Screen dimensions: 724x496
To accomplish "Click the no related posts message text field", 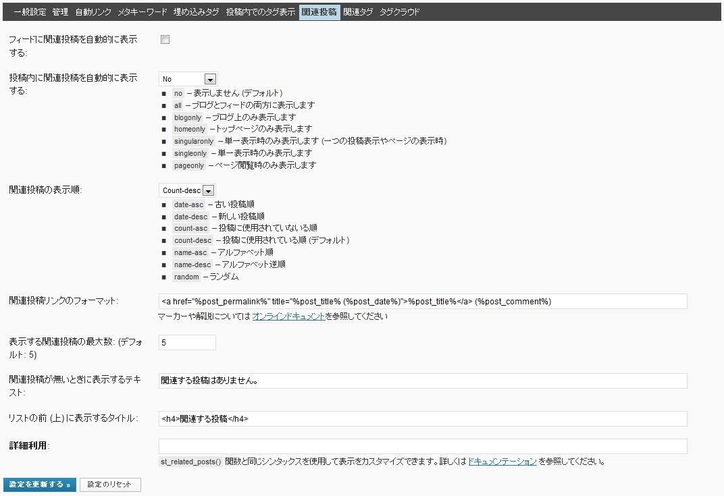I will point(423,381).
